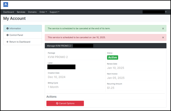Image resolution: width=171 pixels, height=111 pixels.
Task: Open the Control Panel sidebar item
Action: (x=23, y=35)
